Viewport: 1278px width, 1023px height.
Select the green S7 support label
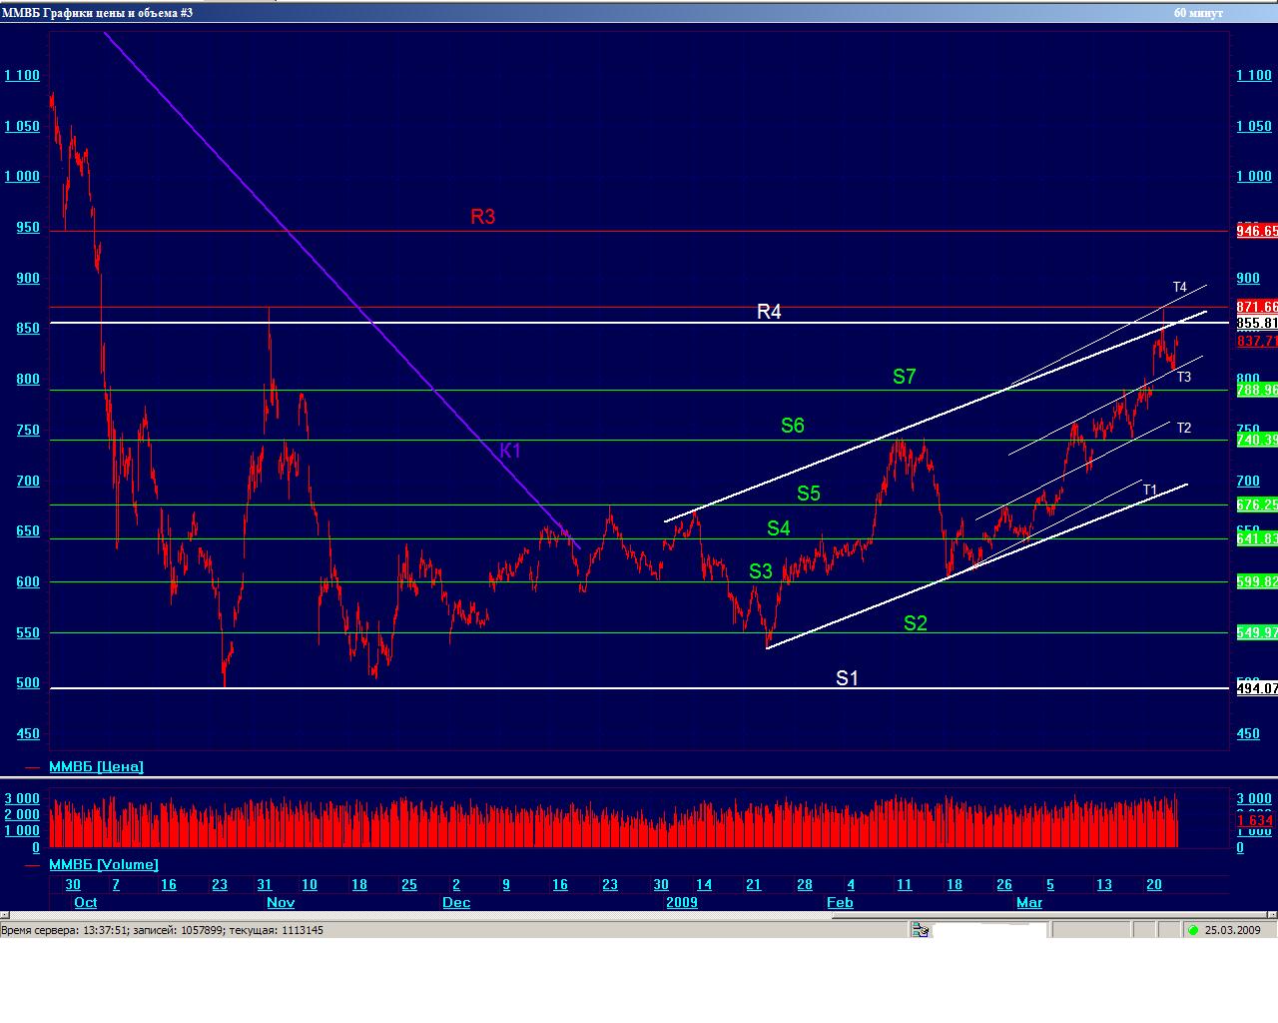[x=904, y=377]
